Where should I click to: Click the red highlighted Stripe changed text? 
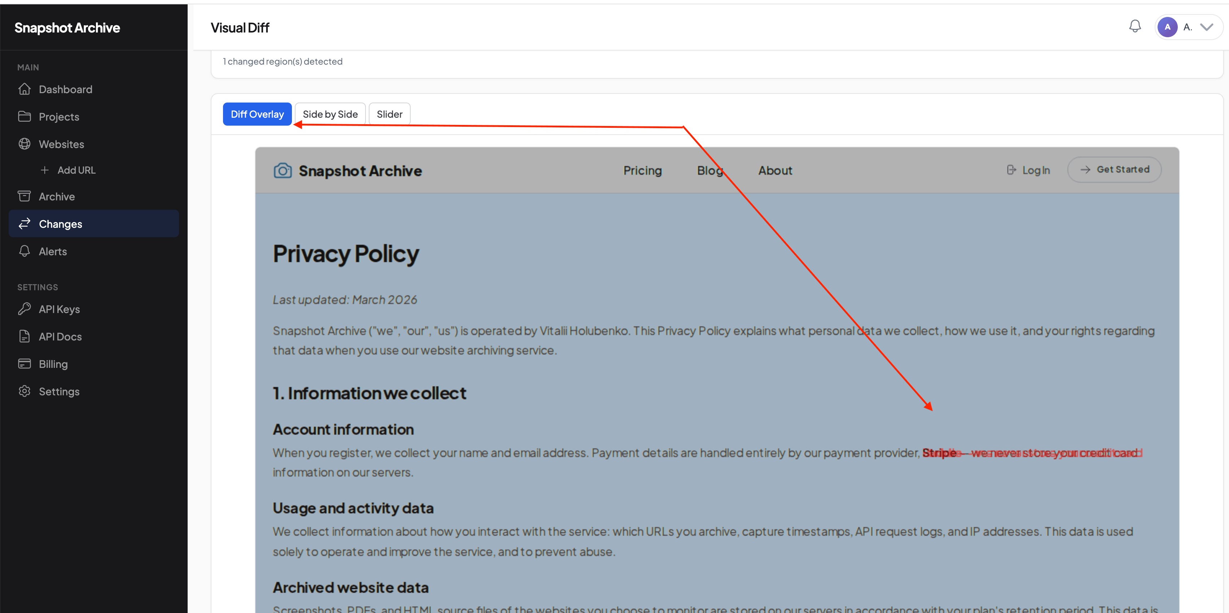[x=1032, y=453]
